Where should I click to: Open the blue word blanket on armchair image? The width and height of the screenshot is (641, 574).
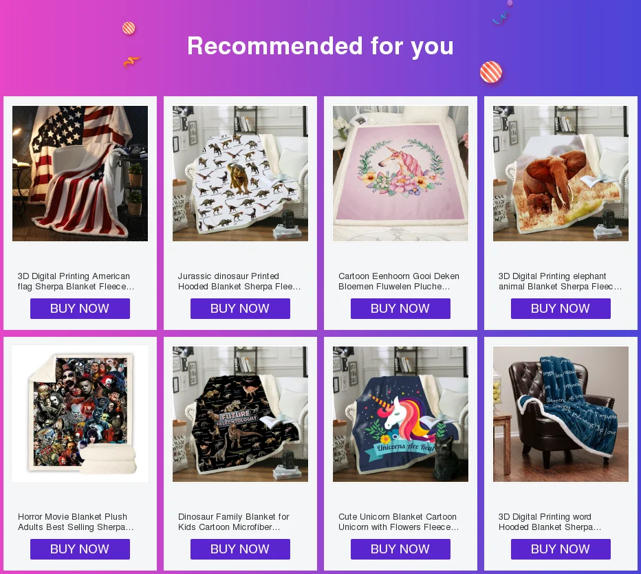point(561,414)
